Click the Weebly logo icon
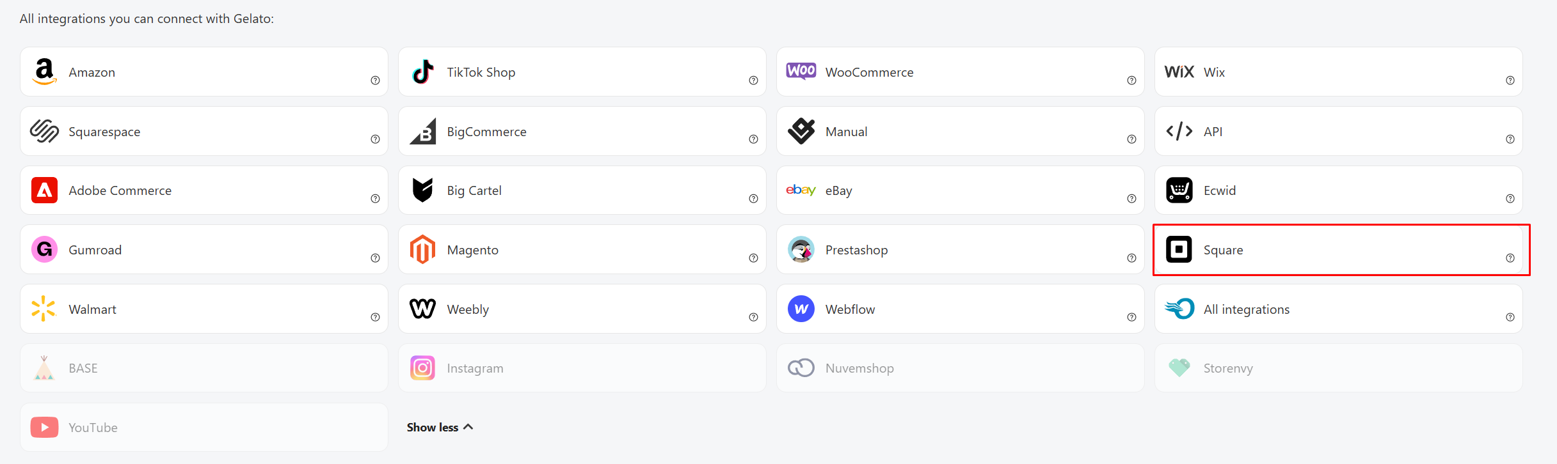The image size is (1557, 464). point(422,309)
